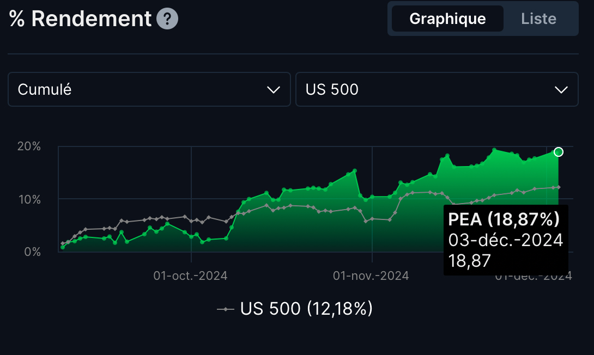The height and width of the screenshot is (355, 594).
Task: Open the US 500 benchmark dropdown
Action: point(437,89)
